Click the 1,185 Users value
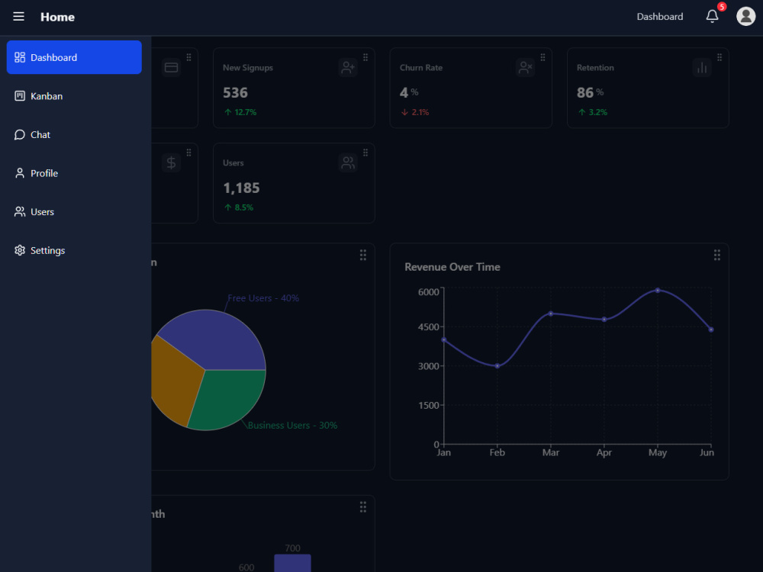The width and height of the screenshot is (763, 572). (x=241, y=188)
